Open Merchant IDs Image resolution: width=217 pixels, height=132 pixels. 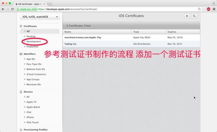pyautogui.click(x=34, y=84)
